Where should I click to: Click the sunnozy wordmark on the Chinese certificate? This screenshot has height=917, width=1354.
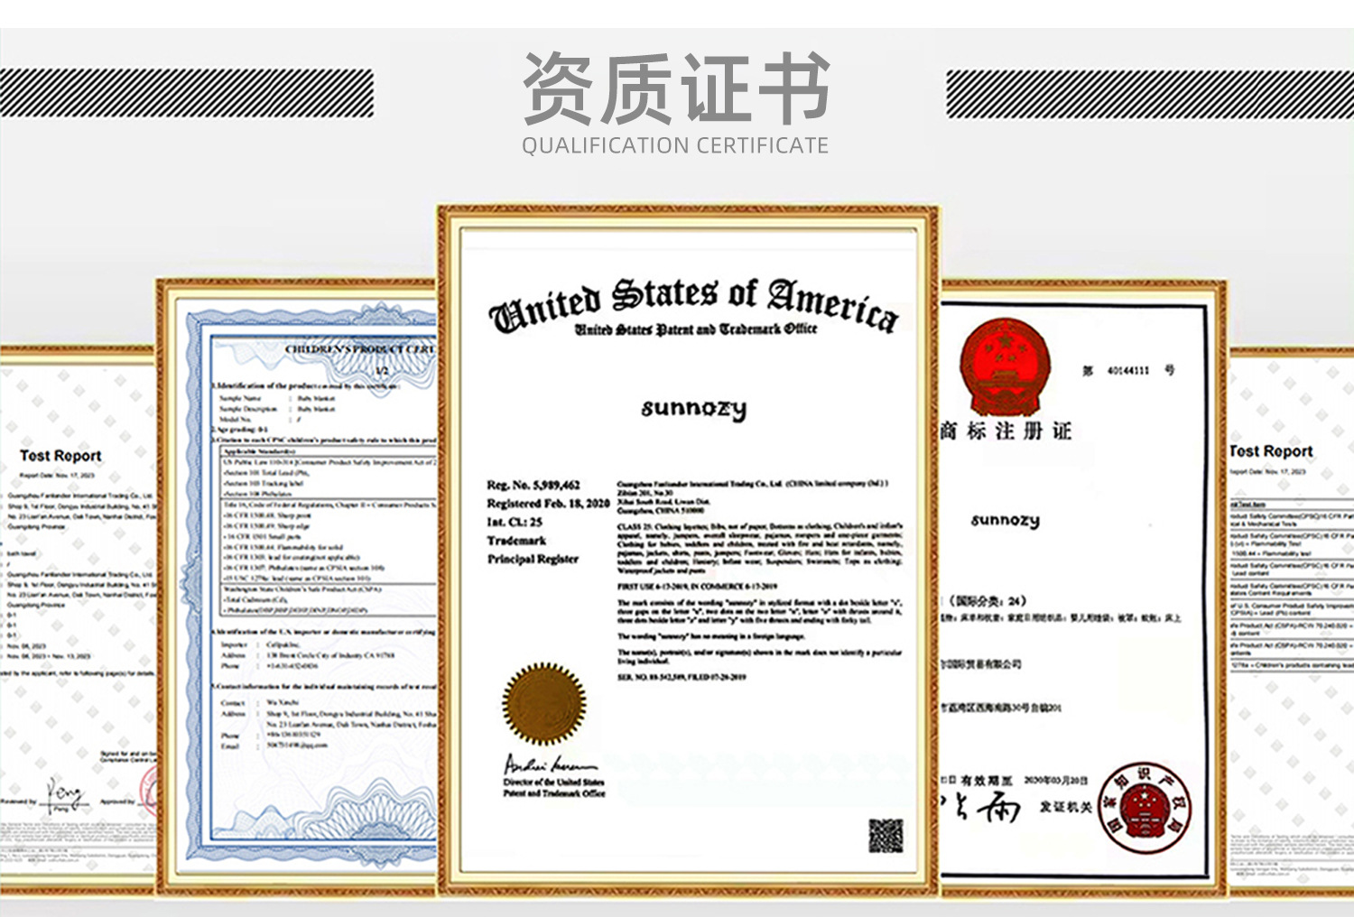click(1006, 521)
